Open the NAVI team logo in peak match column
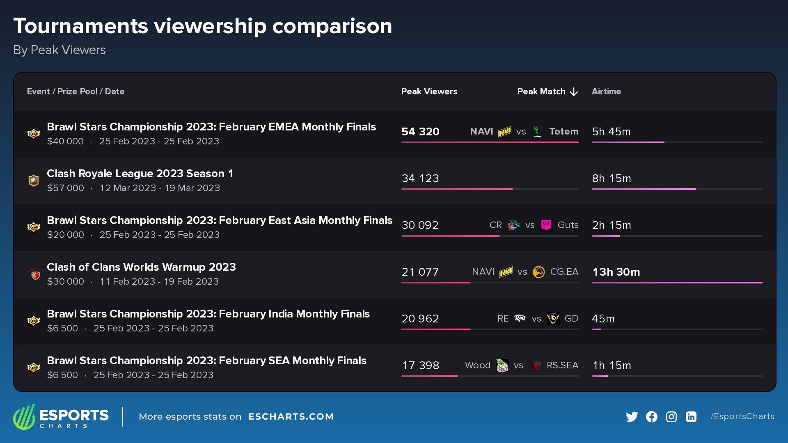The height and width of the screenshot is (443, 788). [x=505, y=132]
